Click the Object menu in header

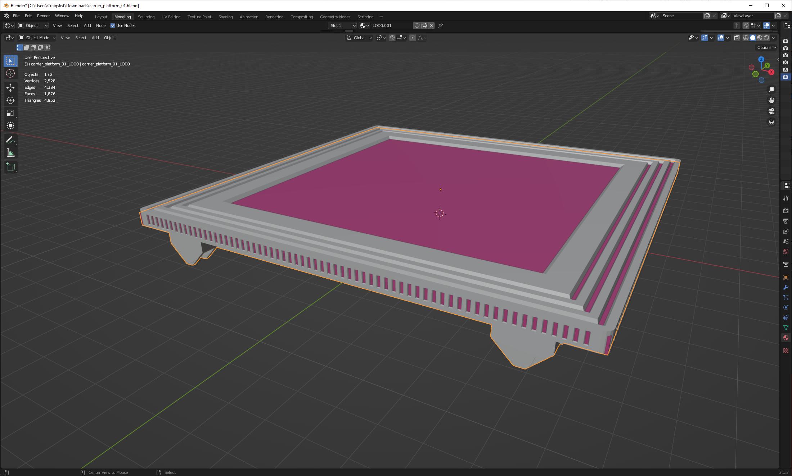coord(110,38)
